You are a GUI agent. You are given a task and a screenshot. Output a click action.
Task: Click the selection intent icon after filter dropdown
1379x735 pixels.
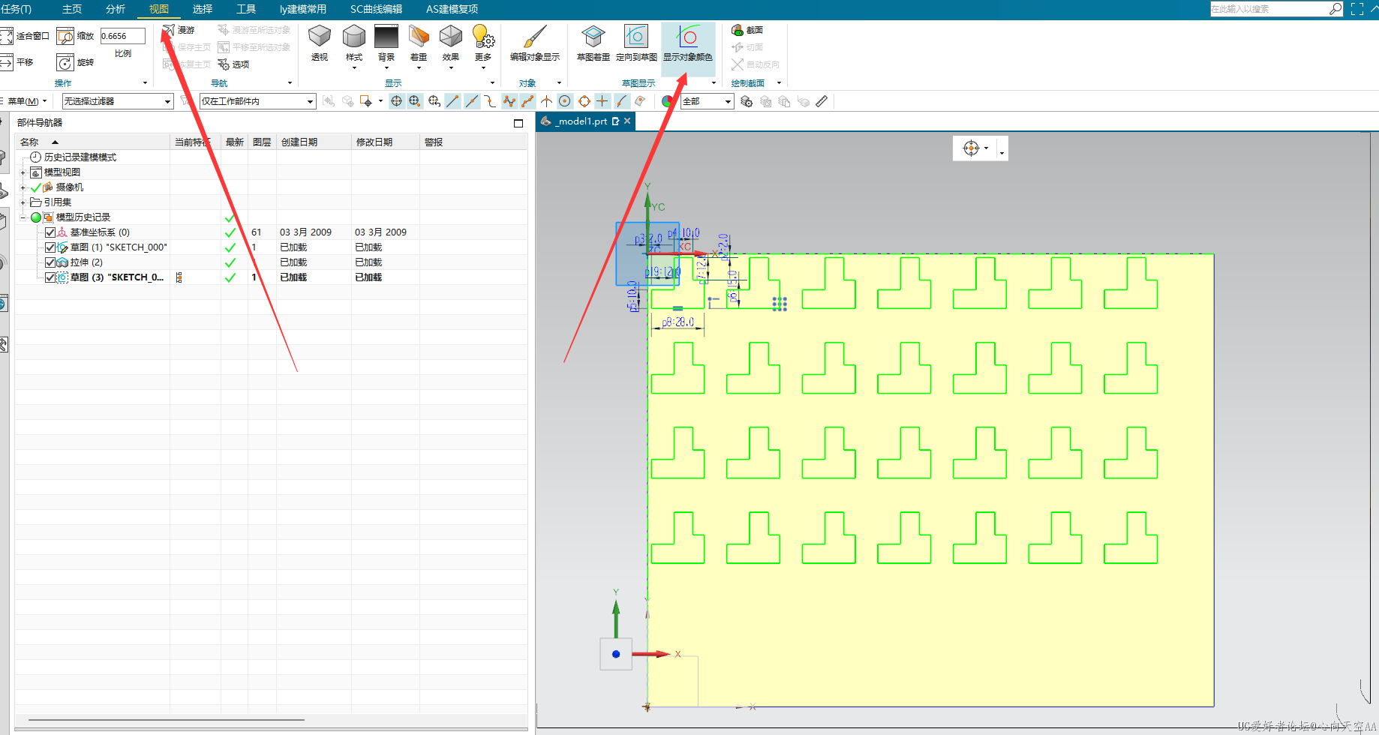pyautogui.click(x=185, y=101)
